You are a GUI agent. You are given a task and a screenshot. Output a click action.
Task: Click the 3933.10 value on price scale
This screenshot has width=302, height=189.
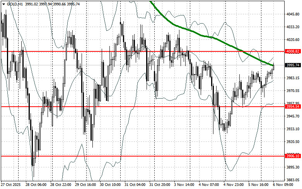point(293,129)
